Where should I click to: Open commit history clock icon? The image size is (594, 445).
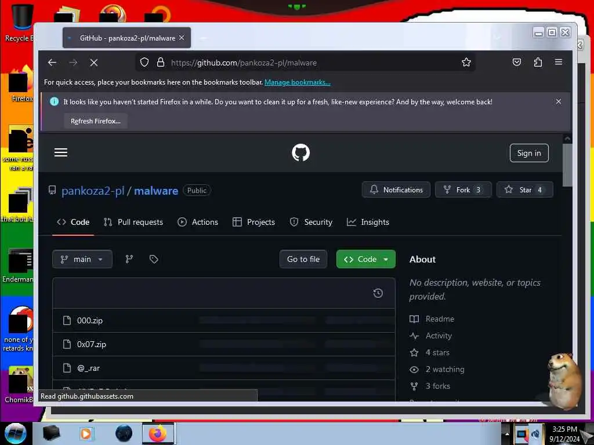coord(378,293)
